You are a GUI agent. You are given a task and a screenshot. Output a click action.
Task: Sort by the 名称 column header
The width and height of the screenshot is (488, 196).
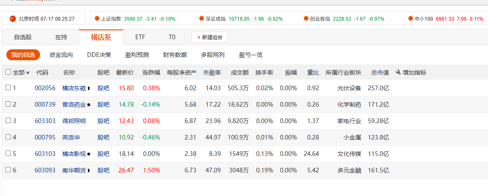(69, 73)
